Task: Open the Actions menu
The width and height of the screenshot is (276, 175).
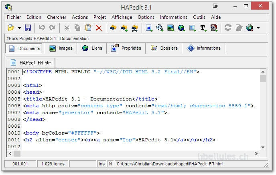Action: pos(80,17)
